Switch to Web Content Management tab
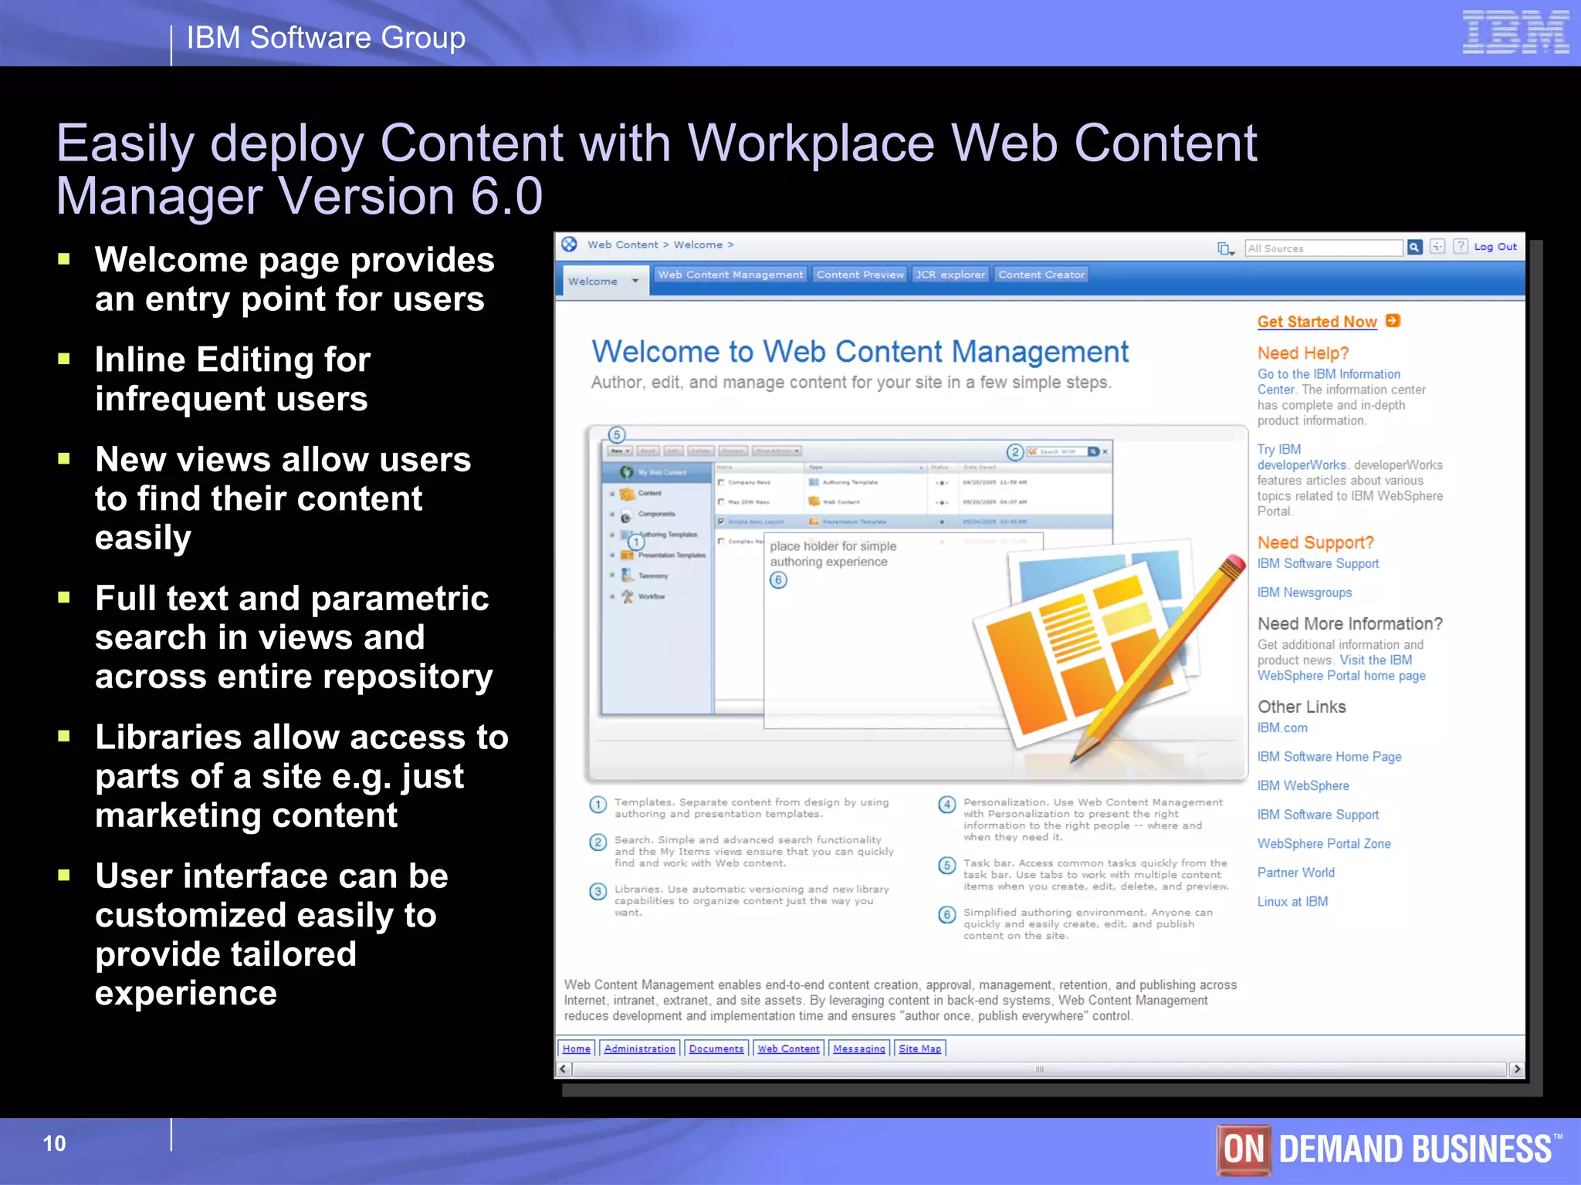1581x1185 pixels. tap(730, 275)
